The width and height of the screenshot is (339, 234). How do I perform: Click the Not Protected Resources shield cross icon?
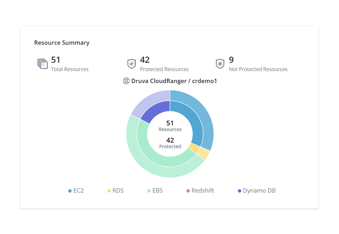(220, 64)
